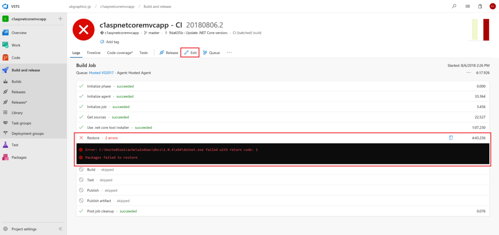Open the work items list icon in header
This screenshot has width=499, height=235.
467,6
